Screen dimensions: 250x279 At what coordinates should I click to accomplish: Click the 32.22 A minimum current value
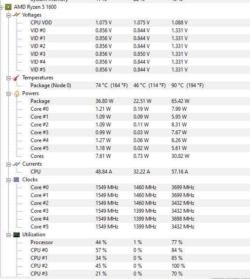[142, 172]
